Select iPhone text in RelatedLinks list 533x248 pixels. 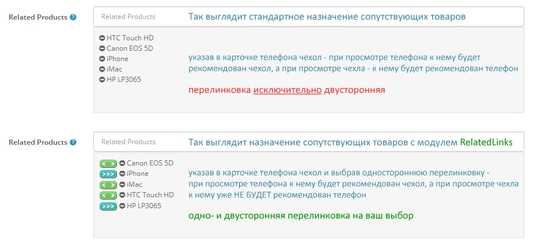coord(138,174)
